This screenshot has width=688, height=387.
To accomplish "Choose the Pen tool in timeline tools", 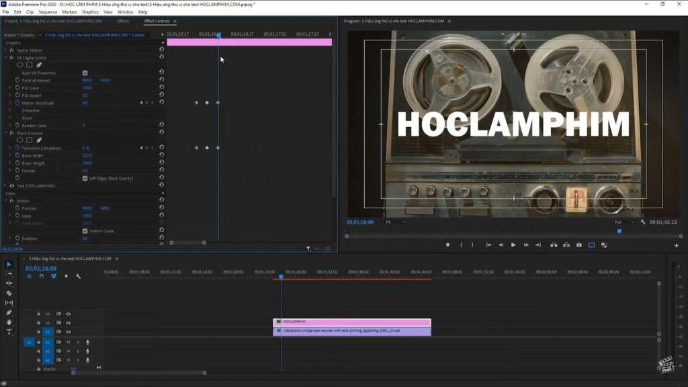I will click(9, 312).
